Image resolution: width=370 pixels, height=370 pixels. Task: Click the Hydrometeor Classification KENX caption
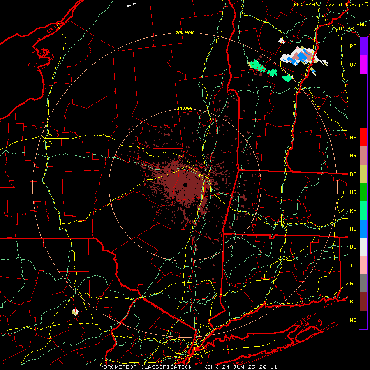[x=186, y=367]
